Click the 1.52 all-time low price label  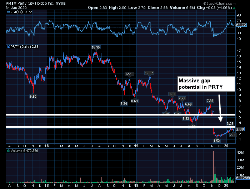point(217,141)
